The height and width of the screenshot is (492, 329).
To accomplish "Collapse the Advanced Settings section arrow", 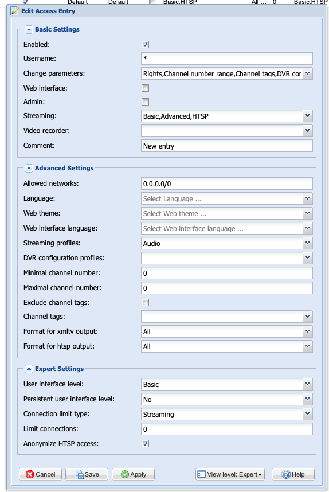I will [x=29, y=168].
